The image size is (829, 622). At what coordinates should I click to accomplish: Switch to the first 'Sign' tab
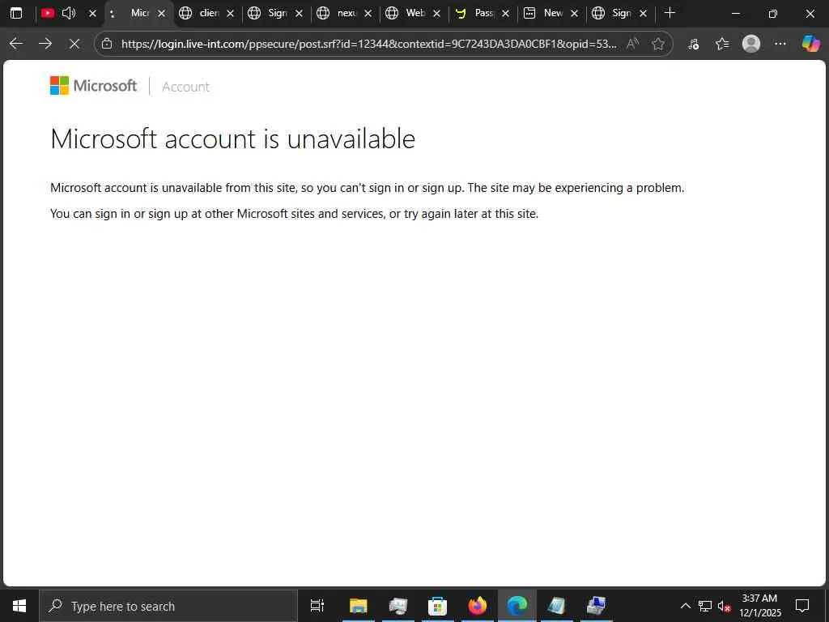click(x=269, y=13)
